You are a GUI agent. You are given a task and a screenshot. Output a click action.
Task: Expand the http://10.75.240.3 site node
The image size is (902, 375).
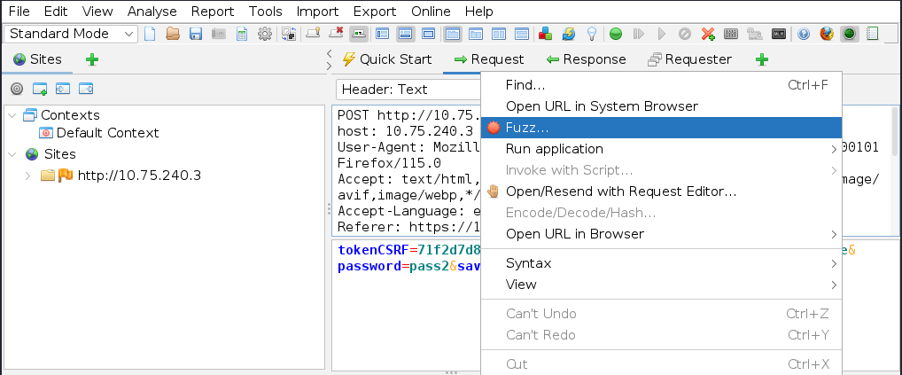(29, 176)
